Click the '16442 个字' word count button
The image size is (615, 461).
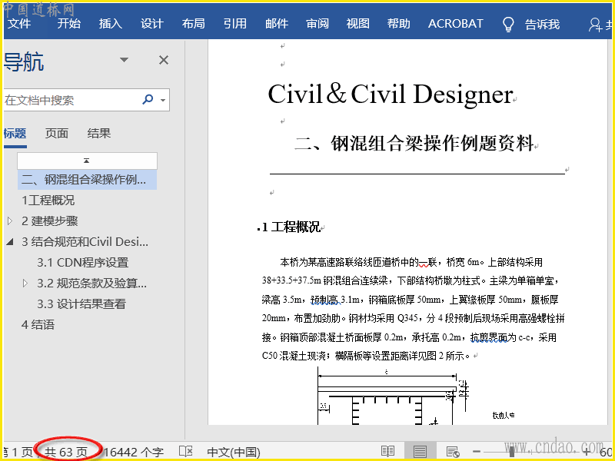click(134, 452)
